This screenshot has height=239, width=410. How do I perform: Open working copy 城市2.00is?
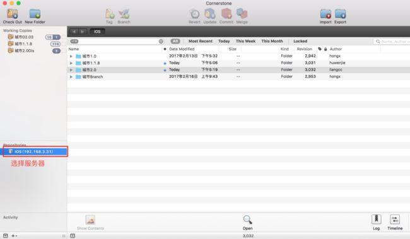[x=25, y=50]
